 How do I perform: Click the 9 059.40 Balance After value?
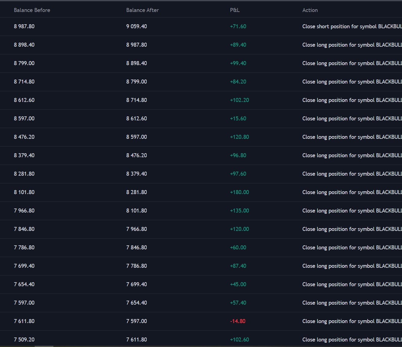click(x=137, y=26)
